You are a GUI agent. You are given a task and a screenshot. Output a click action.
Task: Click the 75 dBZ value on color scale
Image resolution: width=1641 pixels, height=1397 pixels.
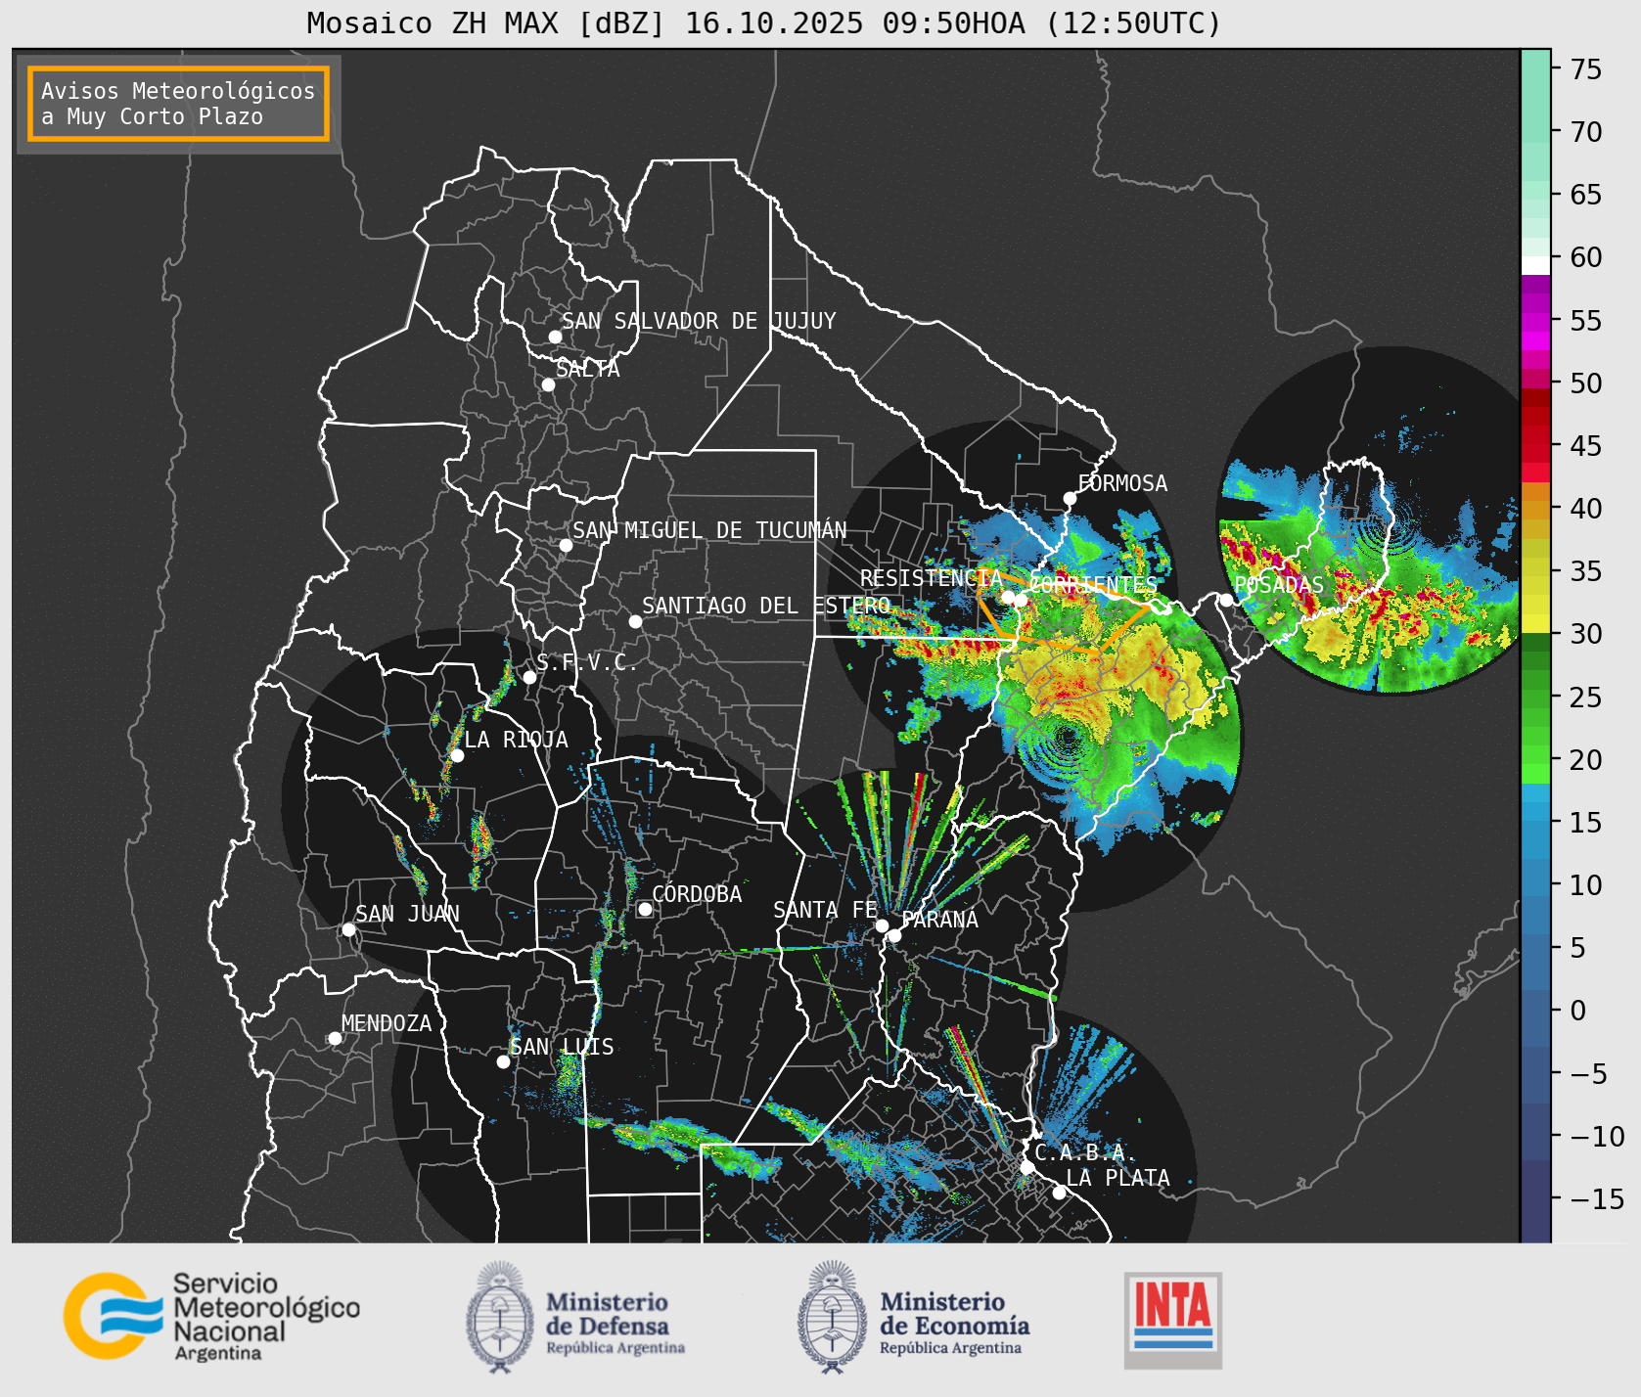[1587, 69]
